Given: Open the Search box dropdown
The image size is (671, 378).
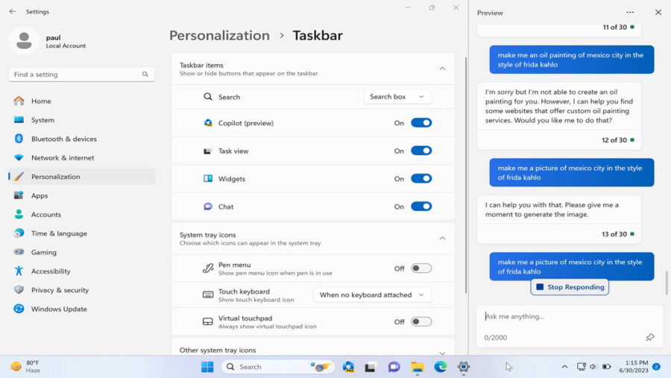Looking at the screenshot, I should [397, 97].
